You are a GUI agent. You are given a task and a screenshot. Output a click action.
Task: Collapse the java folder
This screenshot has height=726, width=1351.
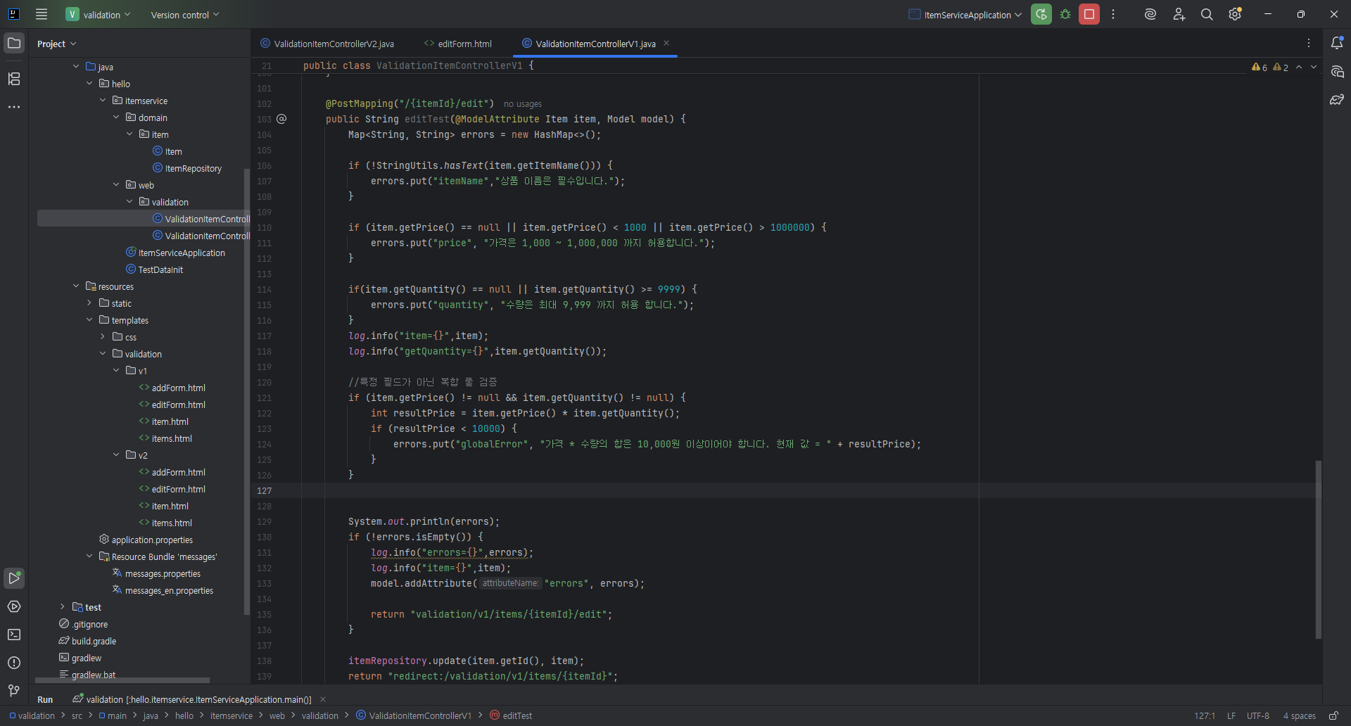(x=76, y=67)
